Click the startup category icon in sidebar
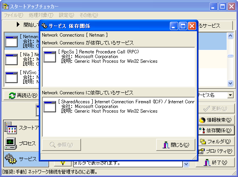Image resolution: width=238 pixels, height=177 pixels. click(11, 128)
